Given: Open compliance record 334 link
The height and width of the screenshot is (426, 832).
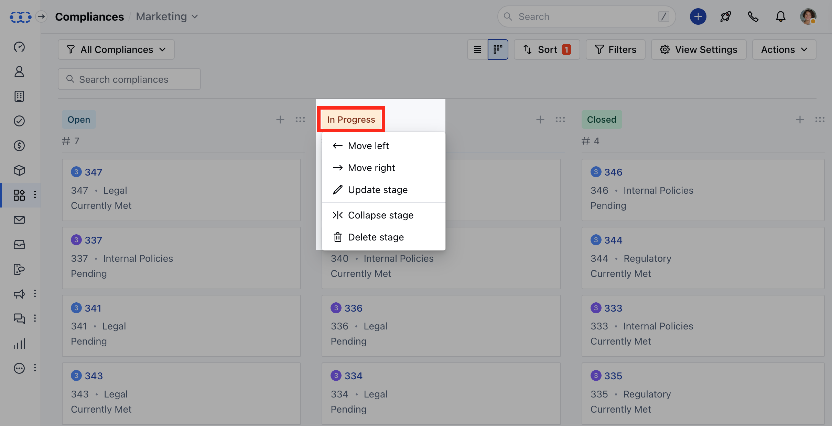Looking at the screenshot, I should tap(354, 376).
